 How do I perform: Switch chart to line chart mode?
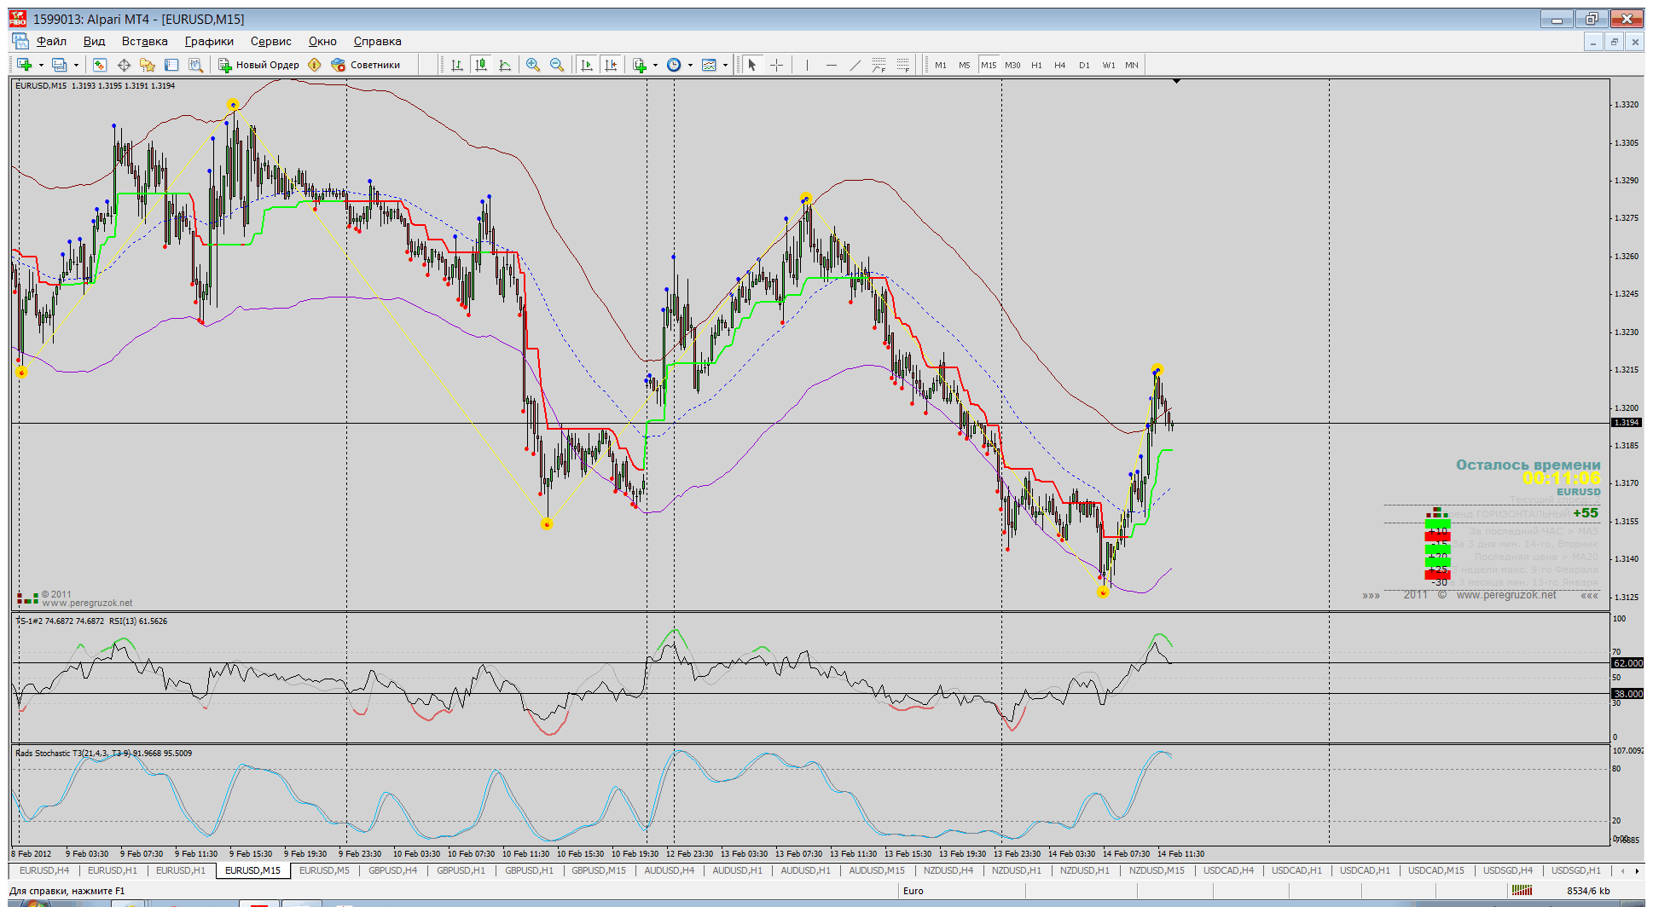(505, 65)
